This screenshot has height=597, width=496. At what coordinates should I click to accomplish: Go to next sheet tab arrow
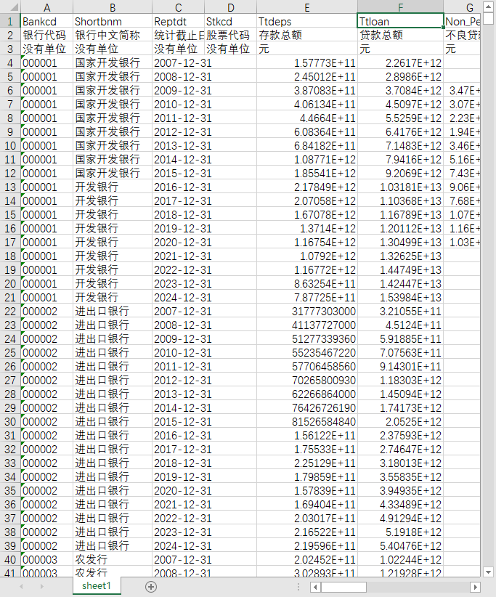pyautogui.click(x=42, y=587)
